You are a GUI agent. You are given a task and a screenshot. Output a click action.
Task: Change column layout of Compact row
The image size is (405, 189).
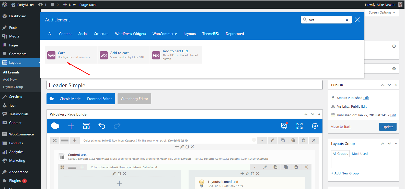pyautogui.click(x=65, y=140)
